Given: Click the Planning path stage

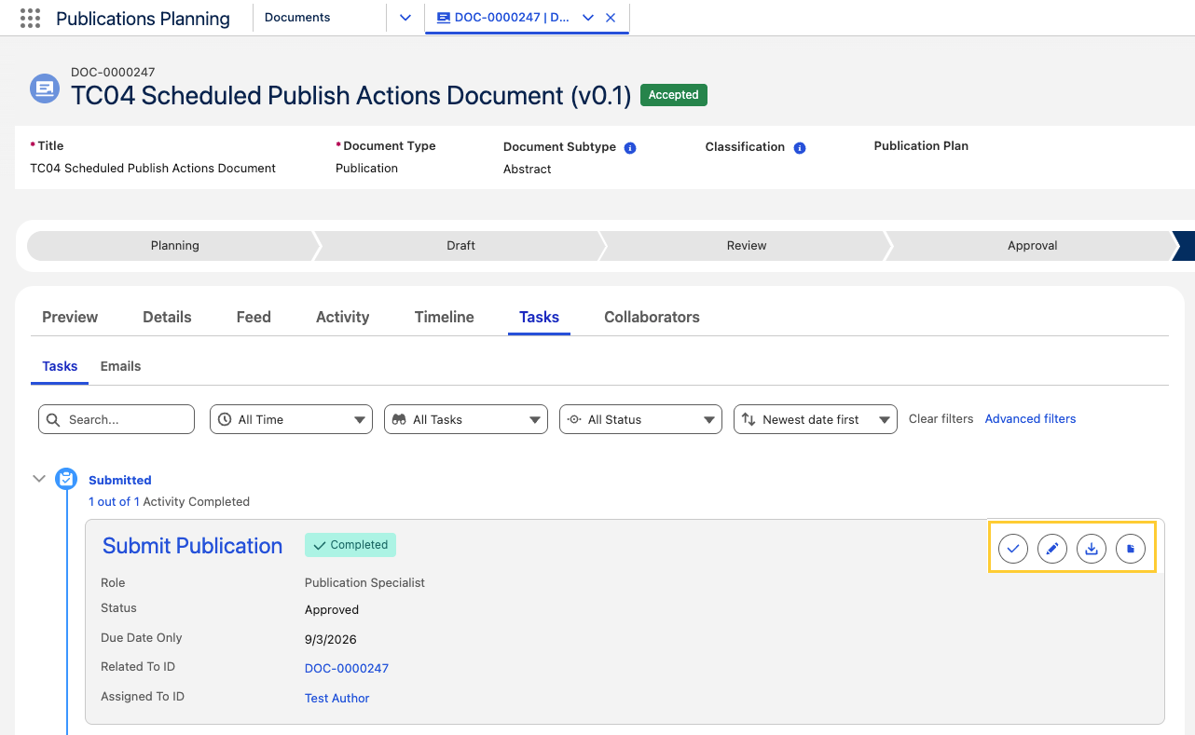Looking at the screenshot, I should tap(174, 246).
